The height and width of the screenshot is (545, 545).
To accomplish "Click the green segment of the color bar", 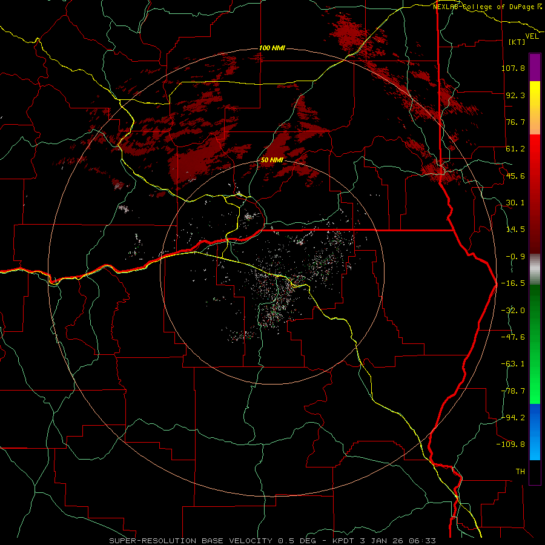I will pos(535,344).
